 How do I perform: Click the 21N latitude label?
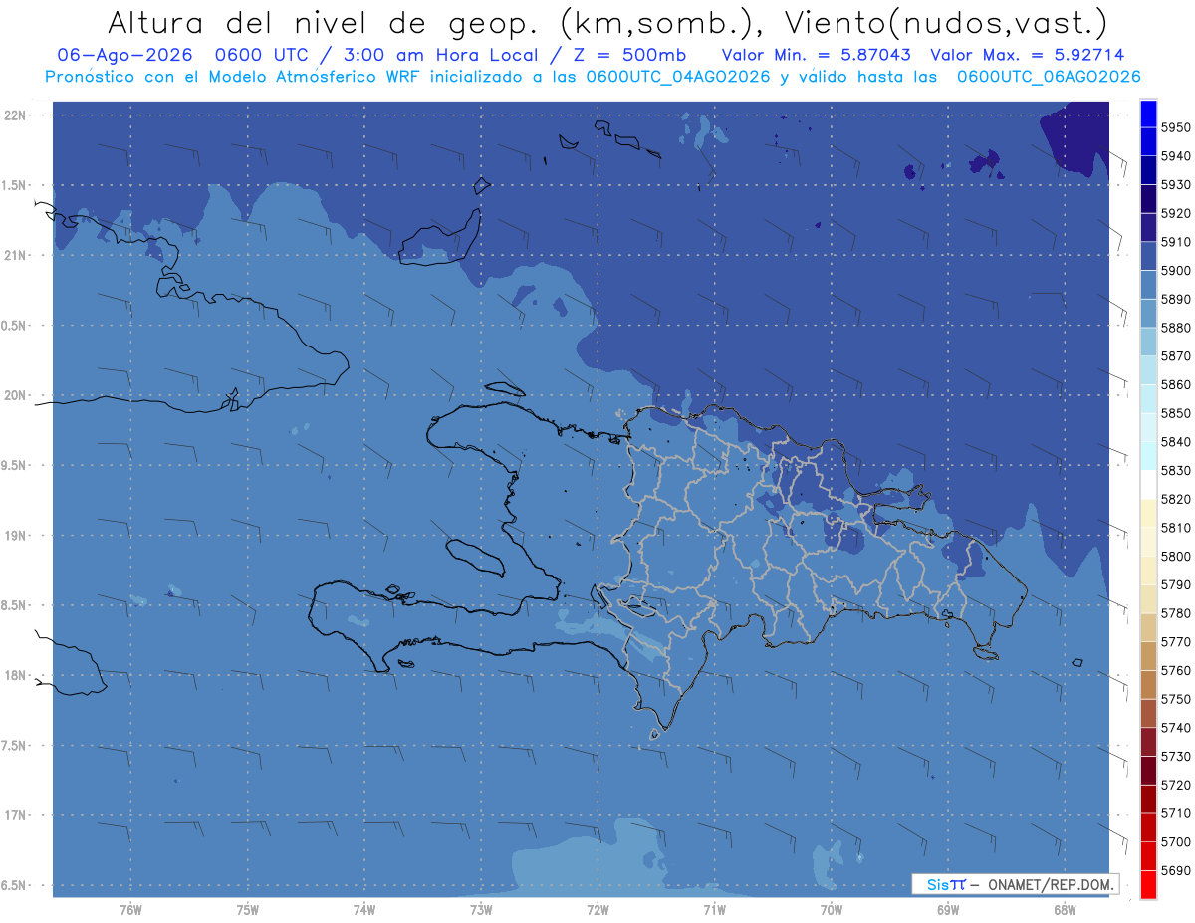point(15,255)
